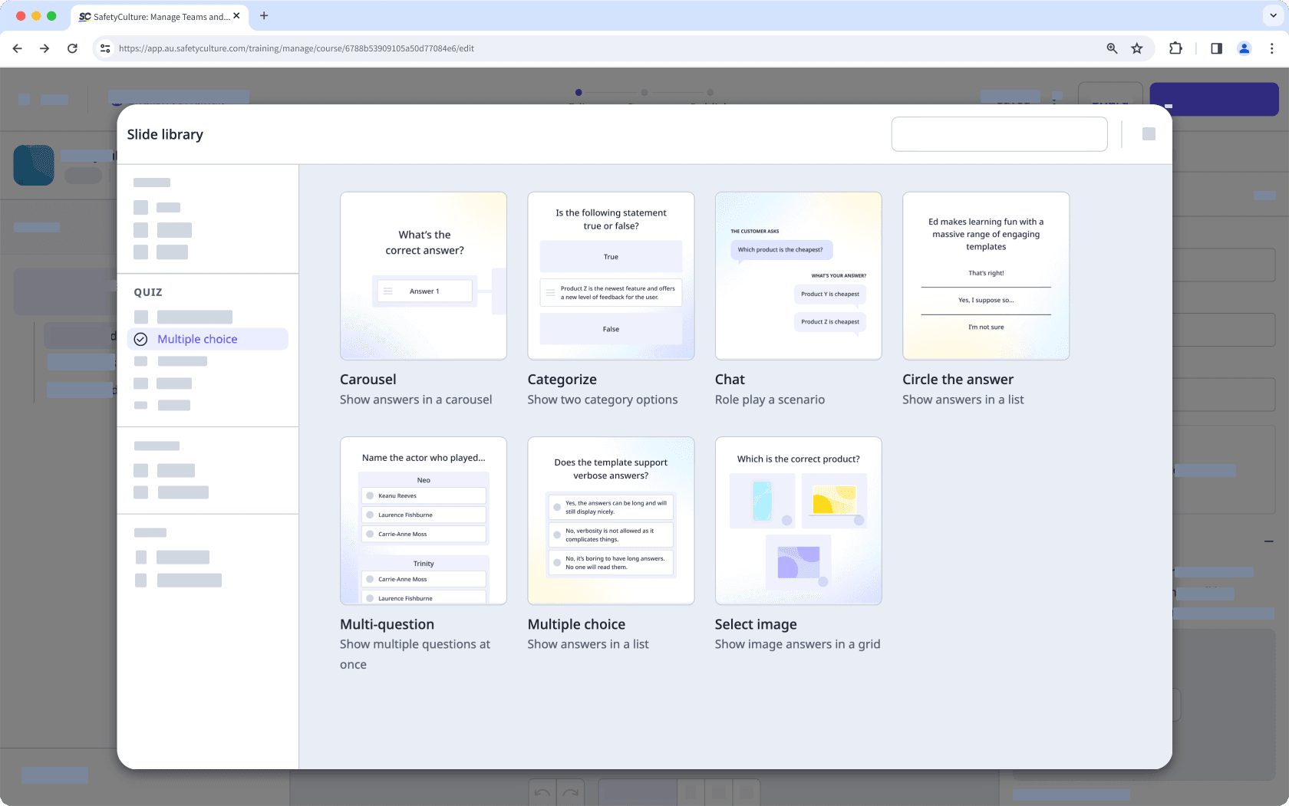Click the search field in the Slide library
The width and height of the screenshot is (1289, 806).
999,133
